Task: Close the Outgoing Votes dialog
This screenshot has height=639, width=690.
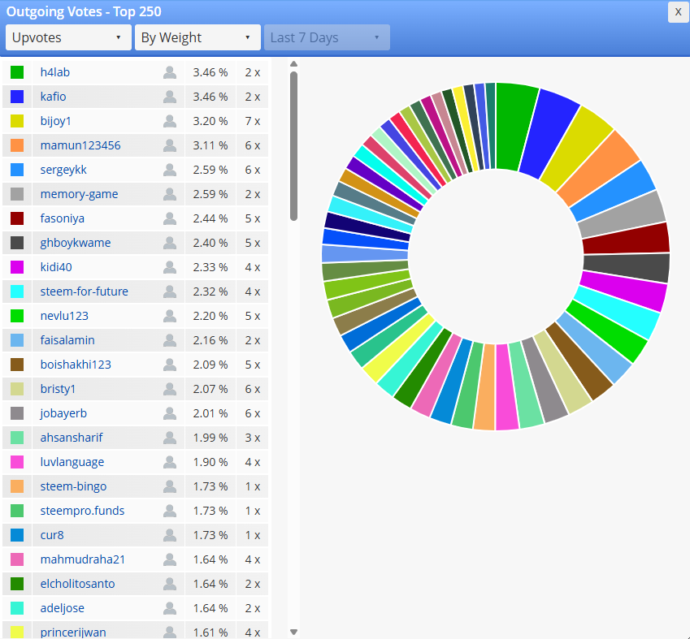Action: tap(678, 12)
